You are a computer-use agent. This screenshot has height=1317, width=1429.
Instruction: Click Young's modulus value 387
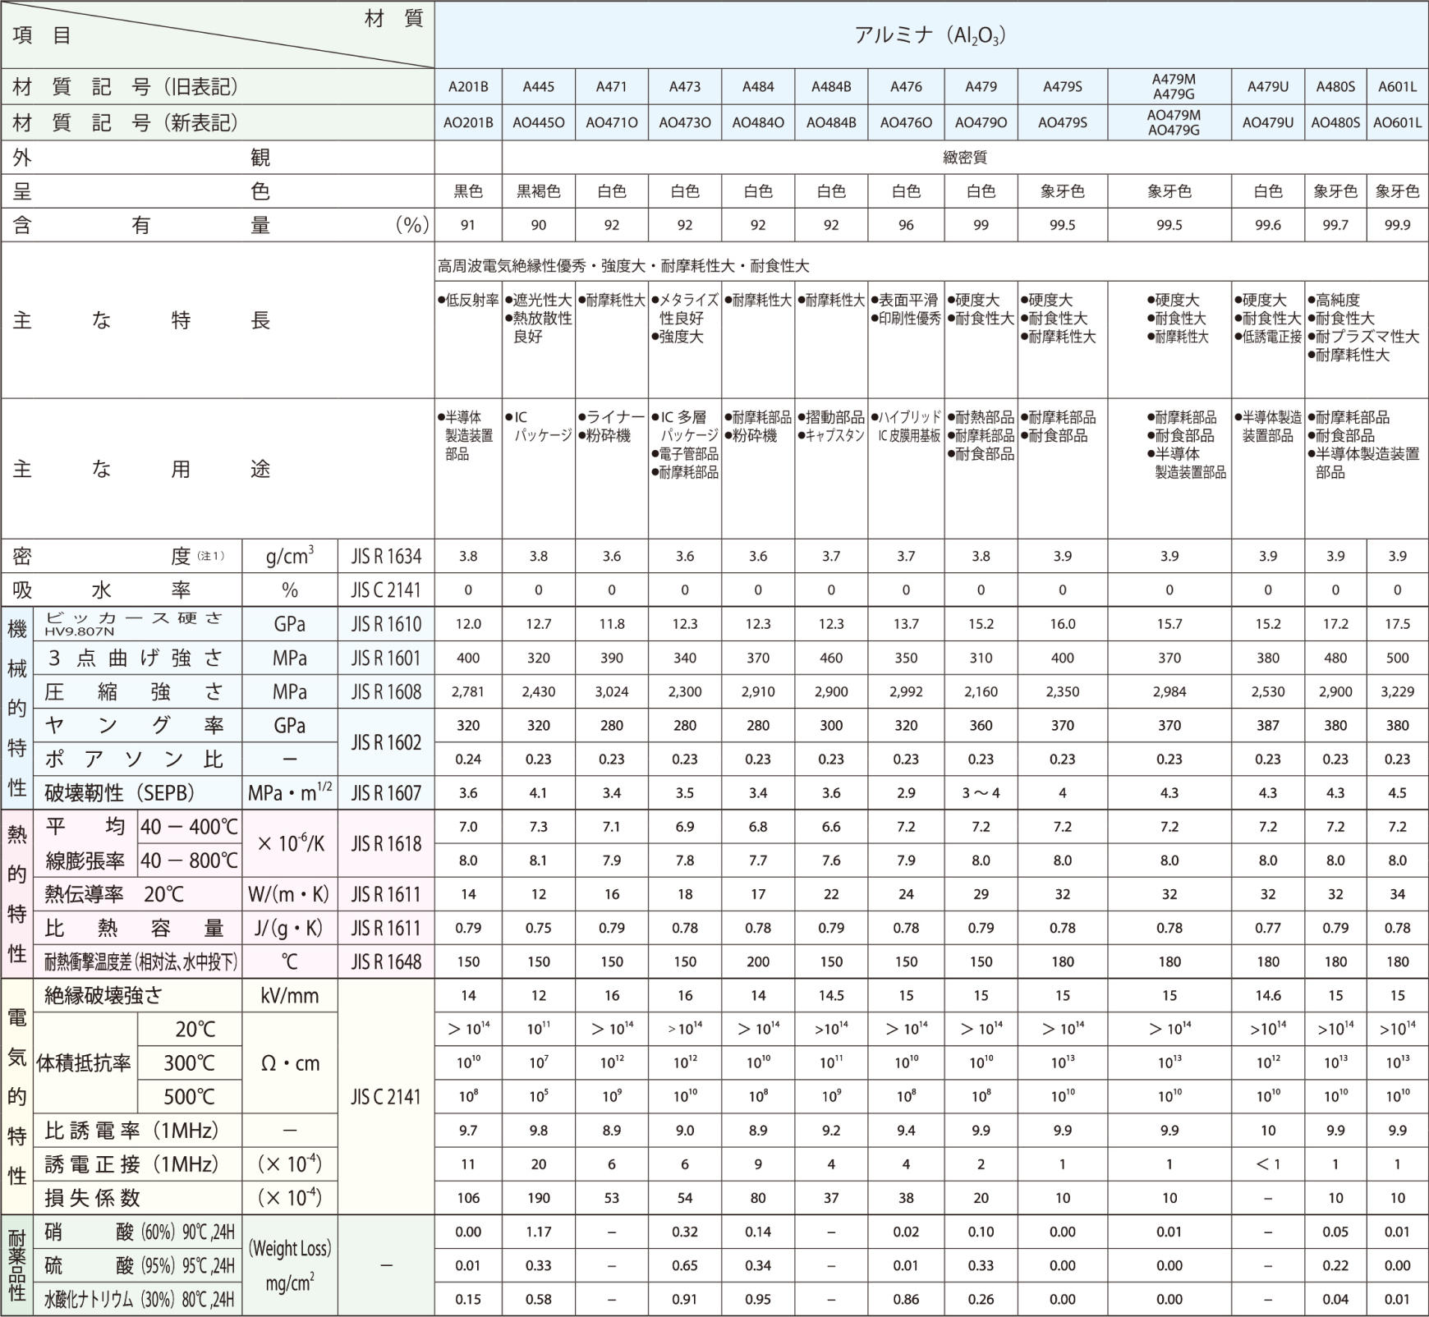(1268, 725)
